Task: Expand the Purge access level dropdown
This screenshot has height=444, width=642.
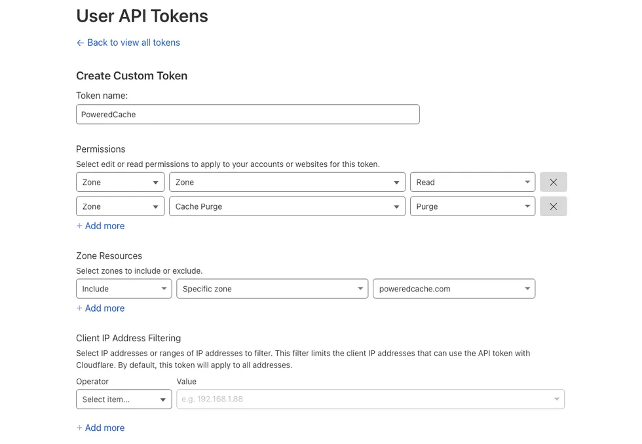Action: (x=472, y=206)
